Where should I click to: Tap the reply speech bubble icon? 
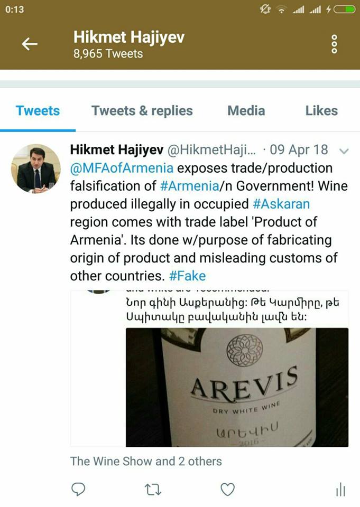[x=78, y=489]
